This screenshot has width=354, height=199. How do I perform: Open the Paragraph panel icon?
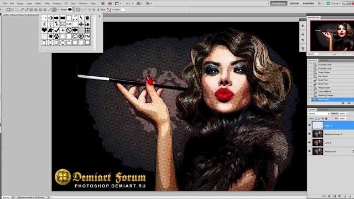pos(303,40)
